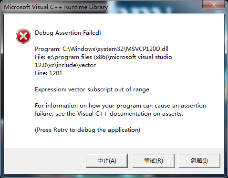The image size is (228, 178).
Task: Abort the program with 中止(A) button
Action: (107, 161)
